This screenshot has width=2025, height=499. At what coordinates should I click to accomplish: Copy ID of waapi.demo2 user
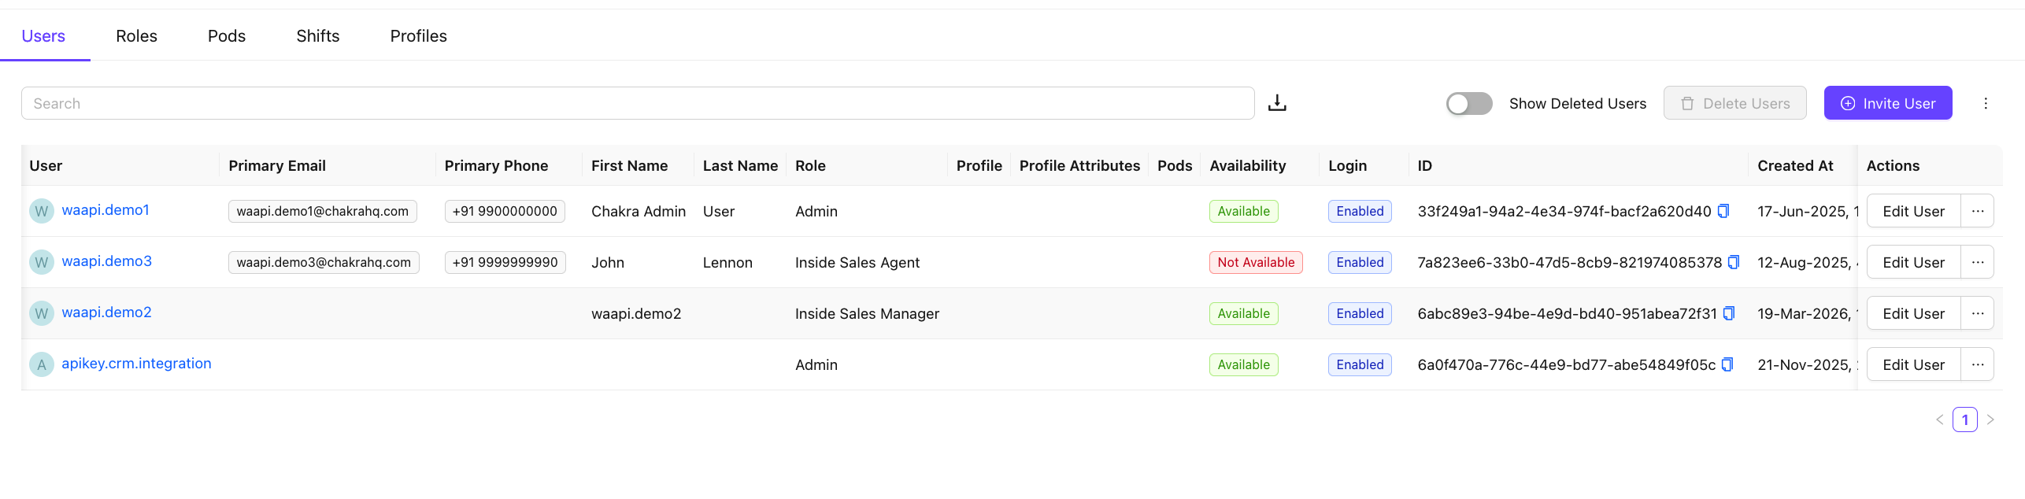[1729, 313]
